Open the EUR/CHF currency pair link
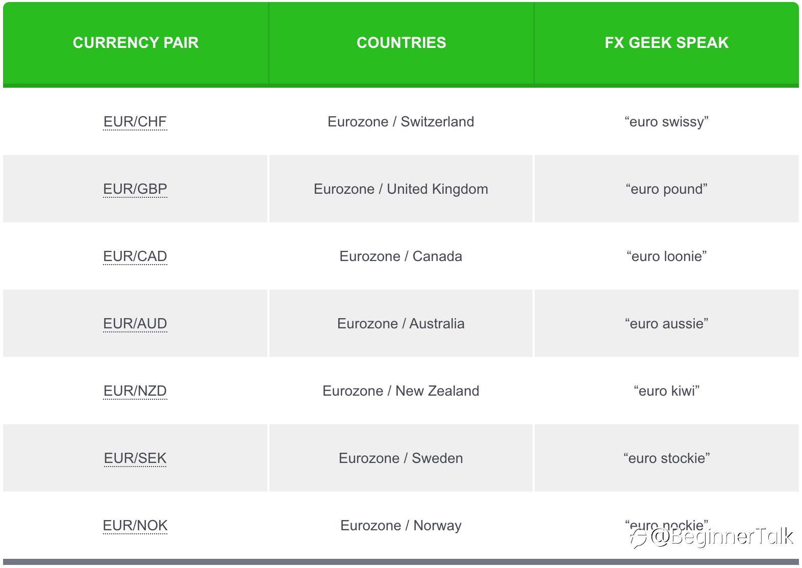This screenshot has height=568, width=802. tap(135, 122)
